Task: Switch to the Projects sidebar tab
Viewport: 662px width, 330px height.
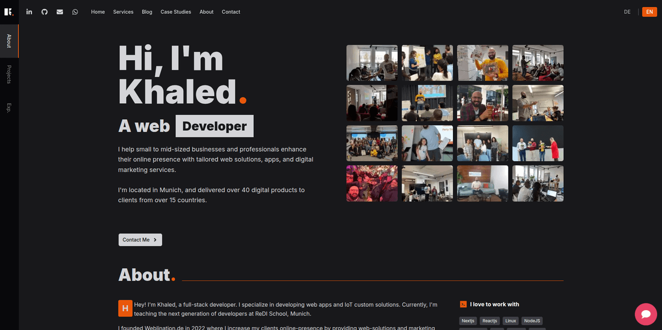Action: [9, 76]
